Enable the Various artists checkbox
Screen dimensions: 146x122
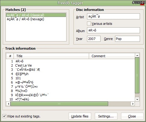pos(89,24)
